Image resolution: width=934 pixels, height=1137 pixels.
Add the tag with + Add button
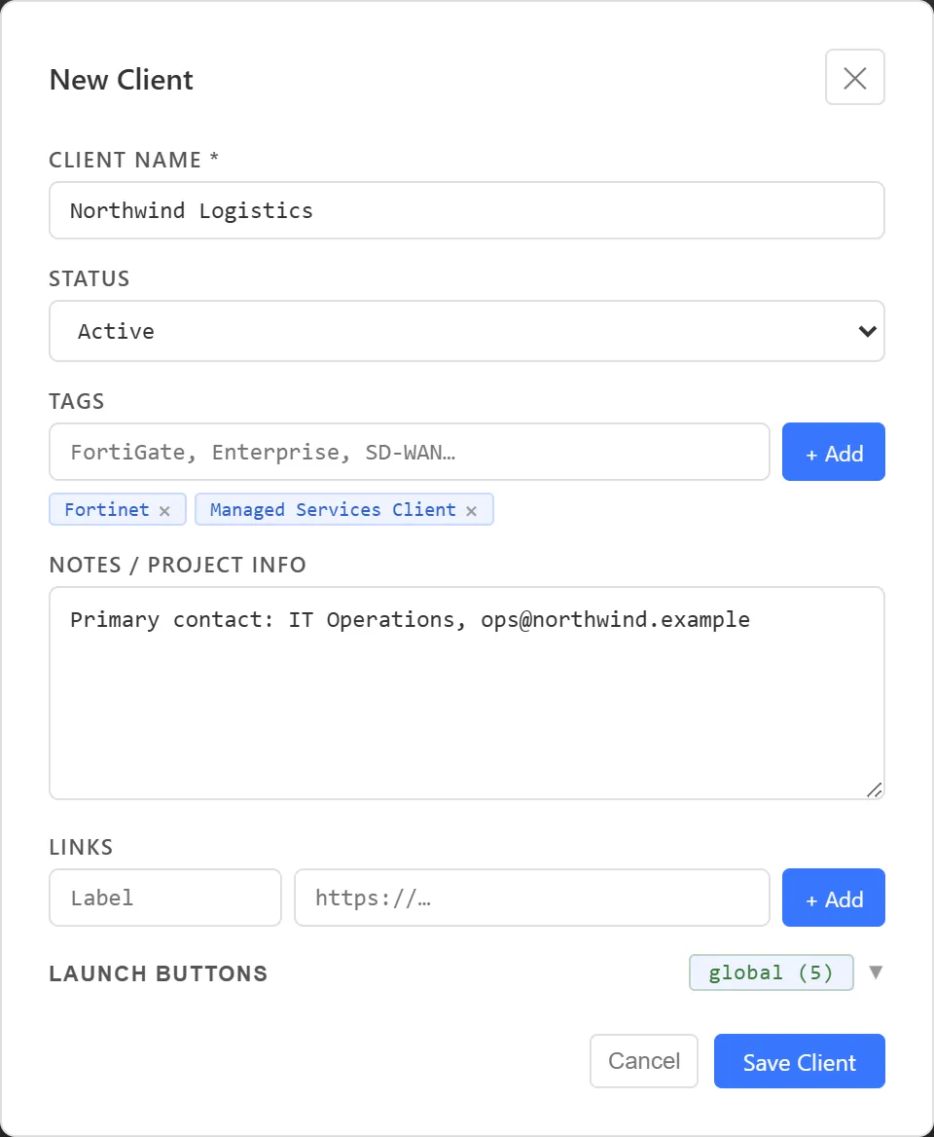pyautogui.click(x=833, y=452)
